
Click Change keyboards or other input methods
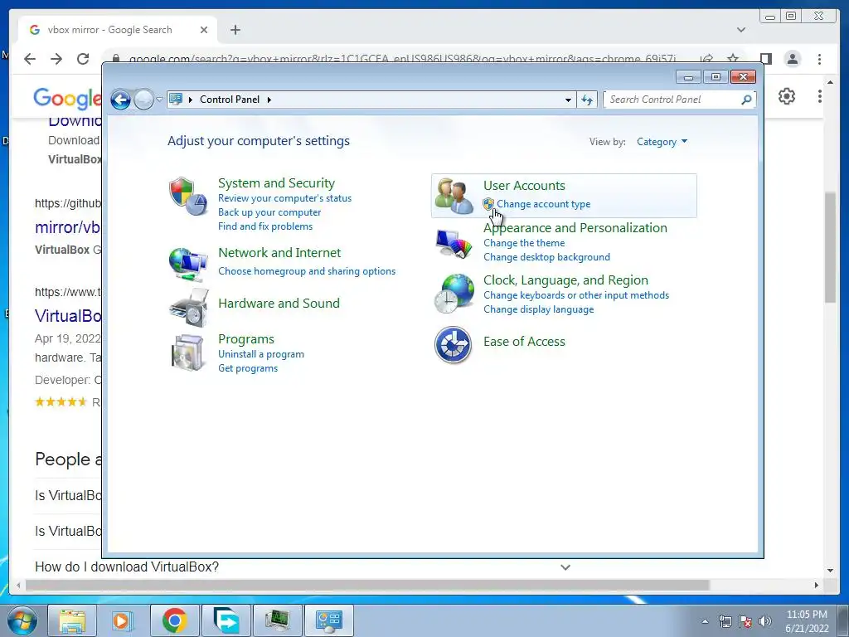(x=576, y=295)
